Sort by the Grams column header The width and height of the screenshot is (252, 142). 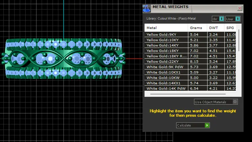(x=197, y=28)
